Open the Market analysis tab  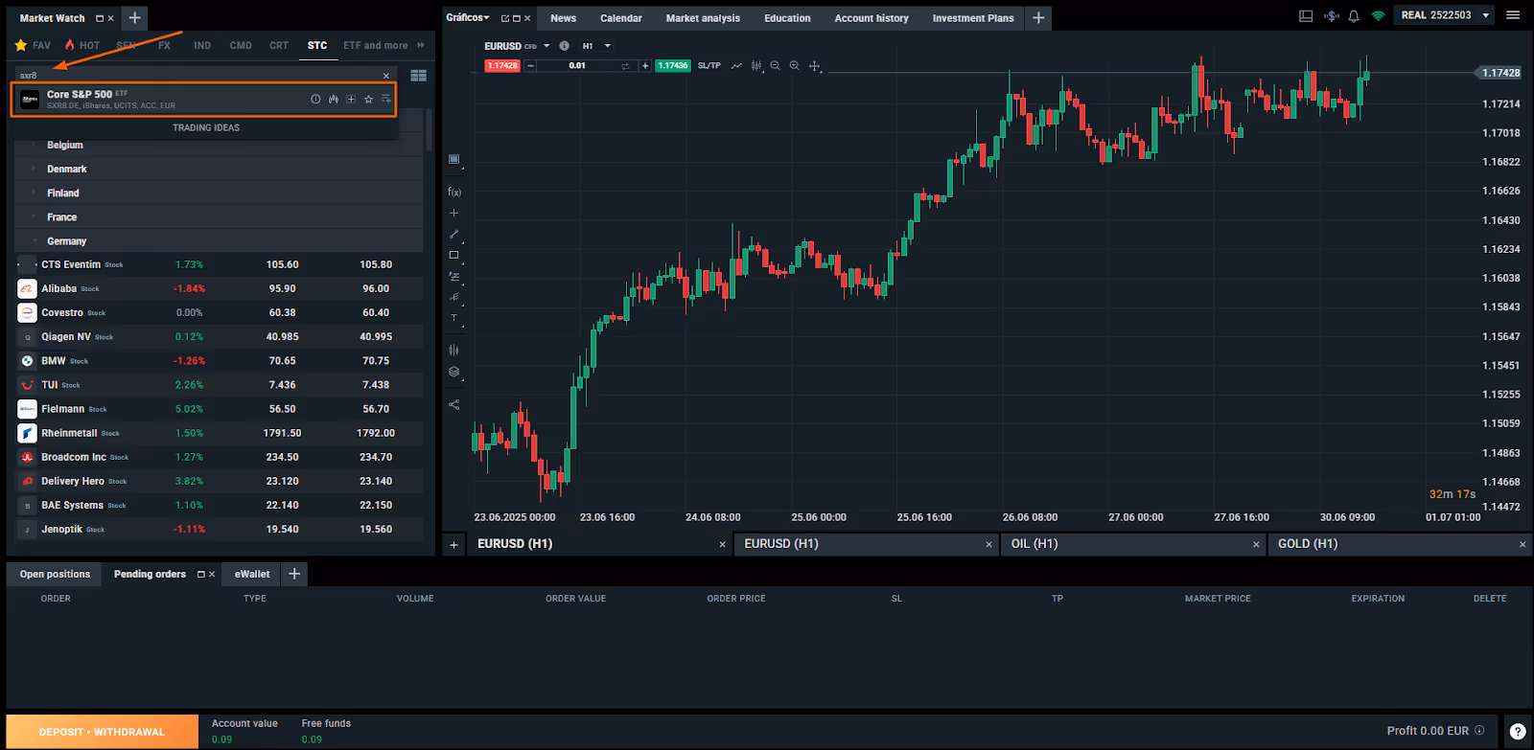703,18
